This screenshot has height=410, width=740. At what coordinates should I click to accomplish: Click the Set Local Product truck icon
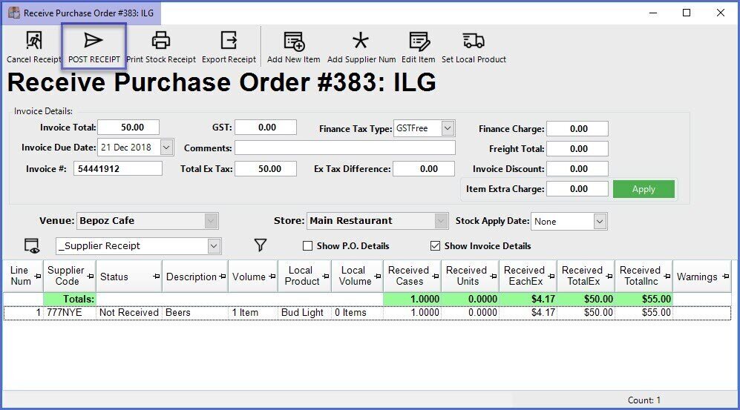tap(473, 41)
